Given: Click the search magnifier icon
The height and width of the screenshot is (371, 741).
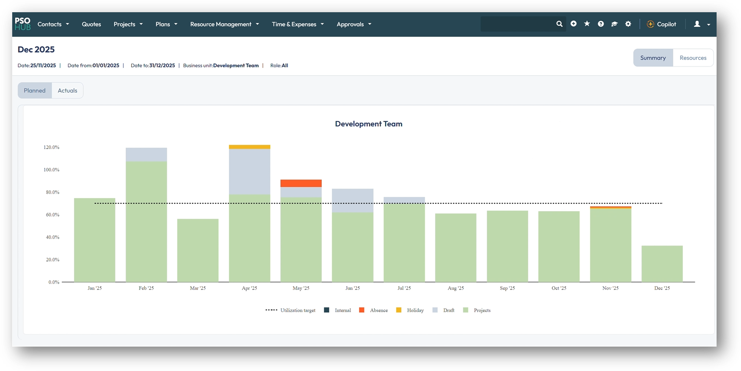Looking at the screenshot, I should pos(559,24).
